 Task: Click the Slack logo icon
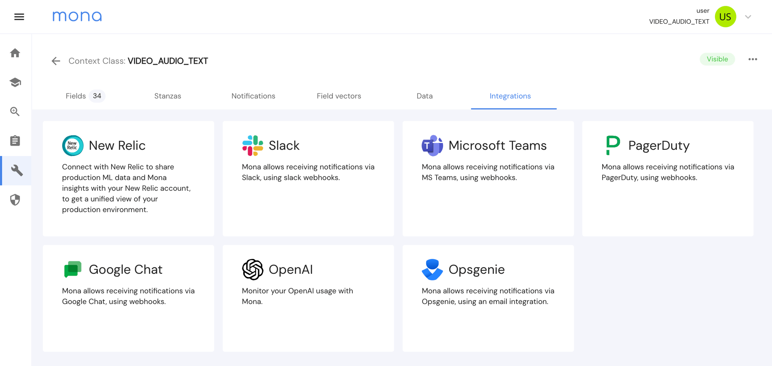tap(253, 146)
